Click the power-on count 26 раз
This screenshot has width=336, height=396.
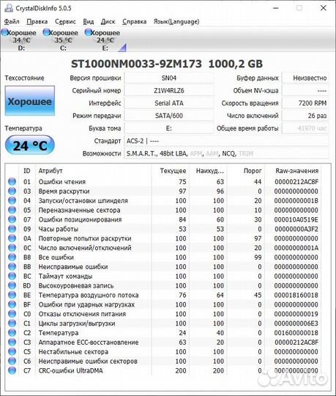(x=305, y=116)
